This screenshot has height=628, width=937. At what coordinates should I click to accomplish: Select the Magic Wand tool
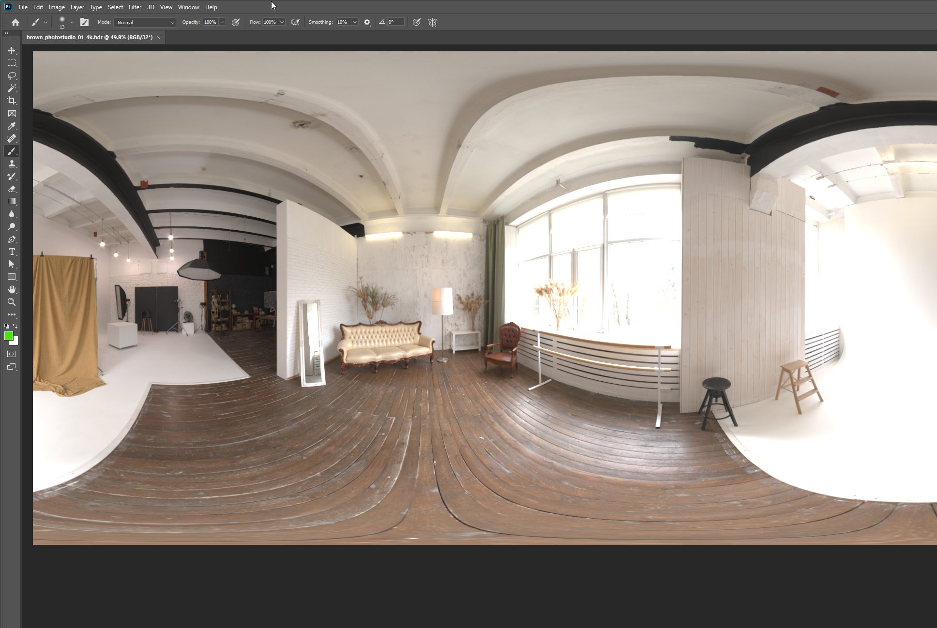(x=12, y=88)
